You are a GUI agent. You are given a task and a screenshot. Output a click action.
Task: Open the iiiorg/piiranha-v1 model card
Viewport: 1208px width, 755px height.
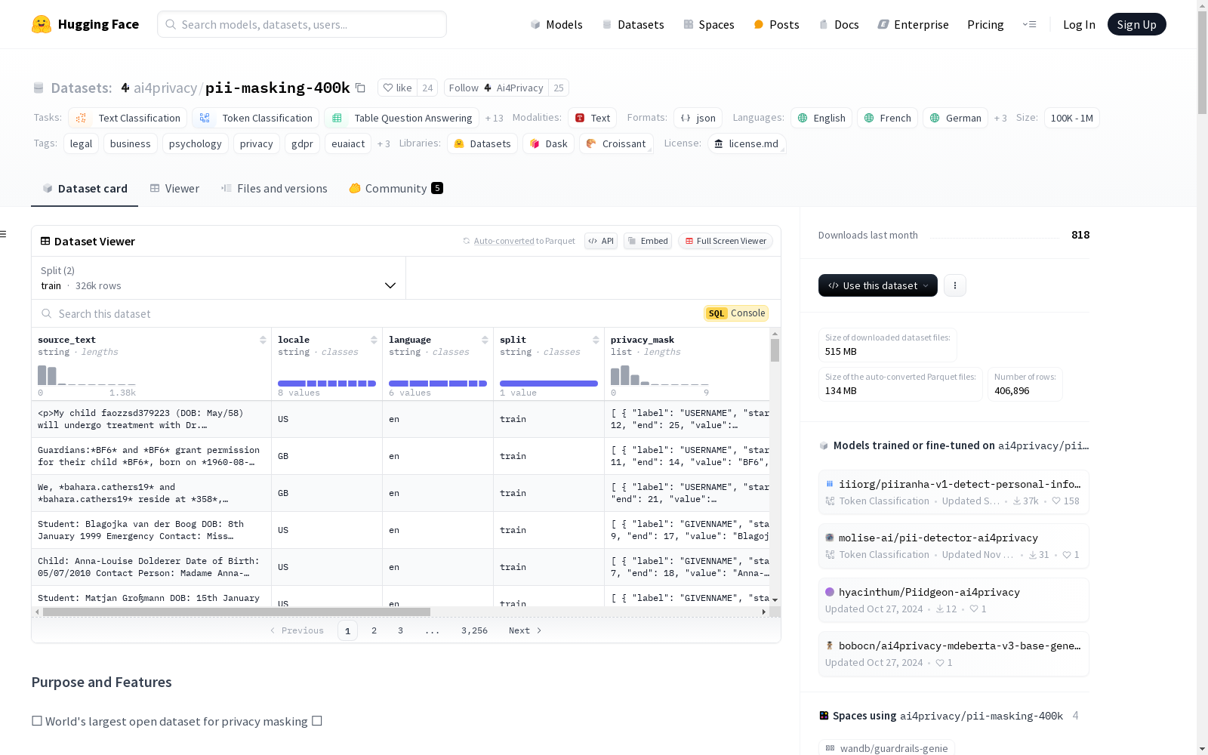pyautogui.click(x=954, y=492)
